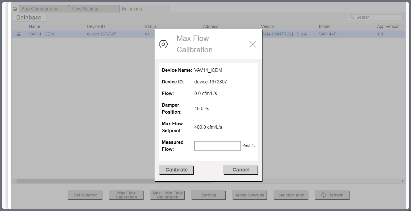Click the Zeroing button
The image size is (411, 211).
[x=209, y=195]
